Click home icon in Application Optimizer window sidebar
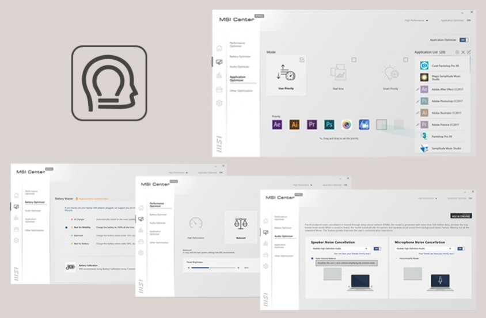Screen dimensions: 486x318 tap(219, 48)
